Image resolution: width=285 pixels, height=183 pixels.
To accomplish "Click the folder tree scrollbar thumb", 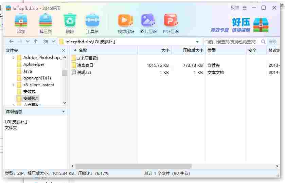I will [x=65, y=73].
